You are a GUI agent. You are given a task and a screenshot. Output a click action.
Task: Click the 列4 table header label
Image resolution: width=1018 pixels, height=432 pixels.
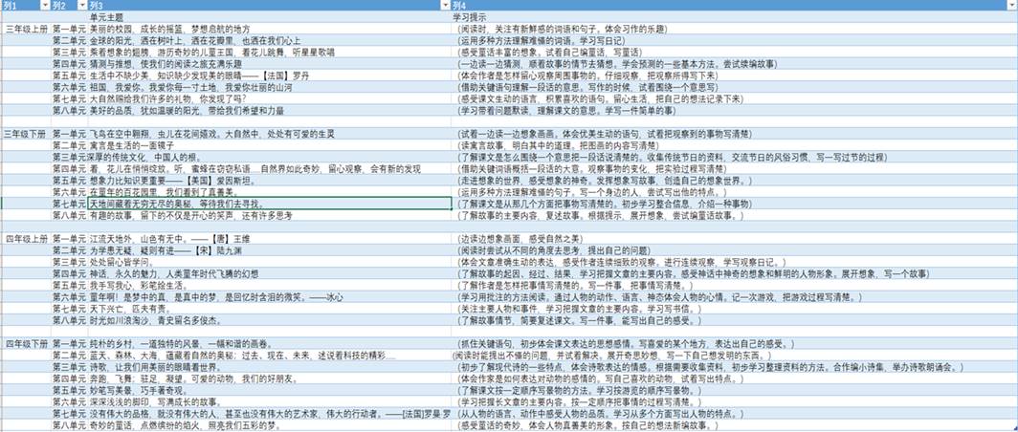465,6
